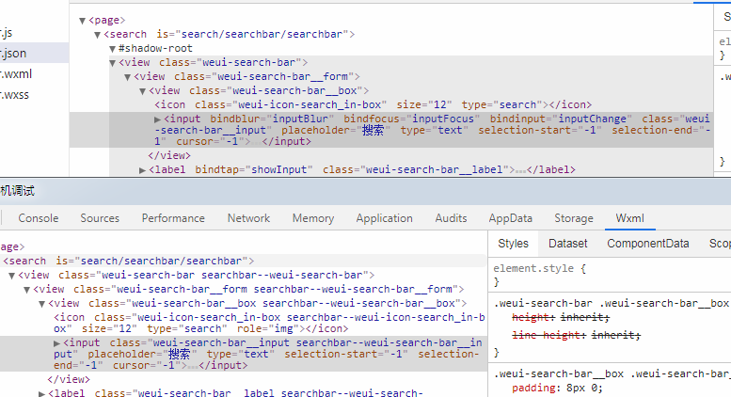Select the .js file in sidebar

[7, 33]
